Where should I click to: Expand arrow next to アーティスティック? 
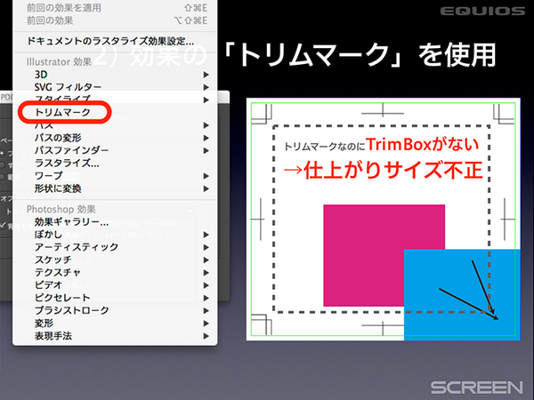tap(206, 247)
